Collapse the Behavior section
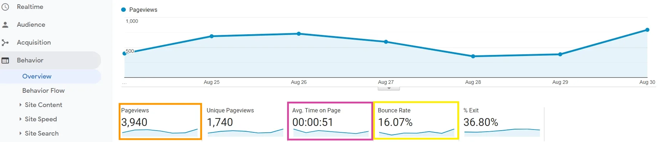This screenshot has width=658, height=142. click(x=30, y=60)
